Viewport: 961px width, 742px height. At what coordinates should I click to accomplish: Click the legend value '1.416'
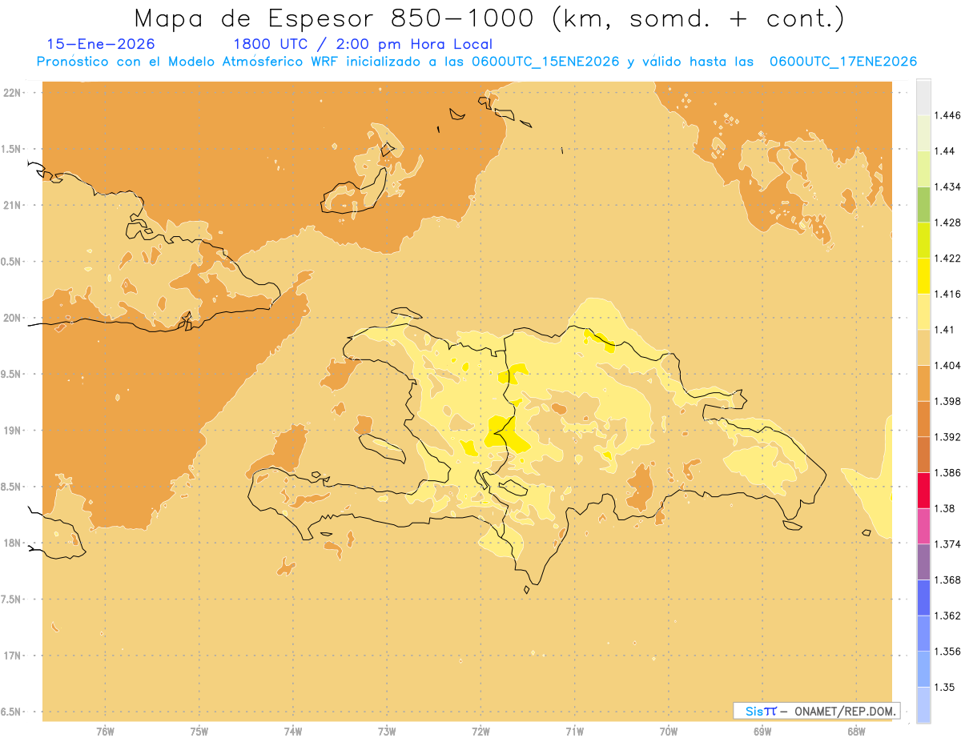click(x=947, y=294)
